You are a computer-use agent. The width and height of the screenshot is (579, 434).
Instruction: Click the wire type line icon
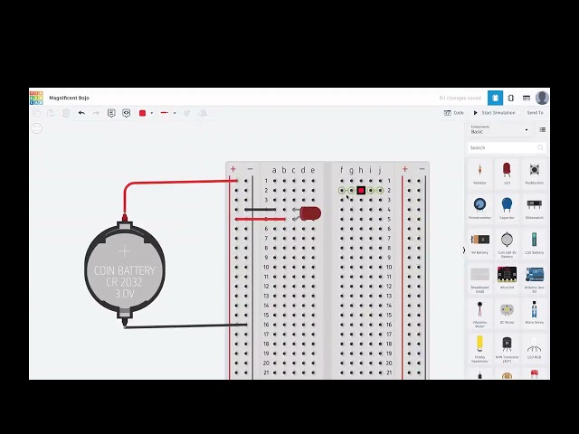pos(165,113)
